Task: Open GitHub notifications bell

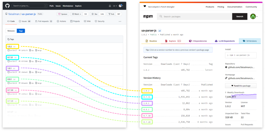Action: [110, 6]
